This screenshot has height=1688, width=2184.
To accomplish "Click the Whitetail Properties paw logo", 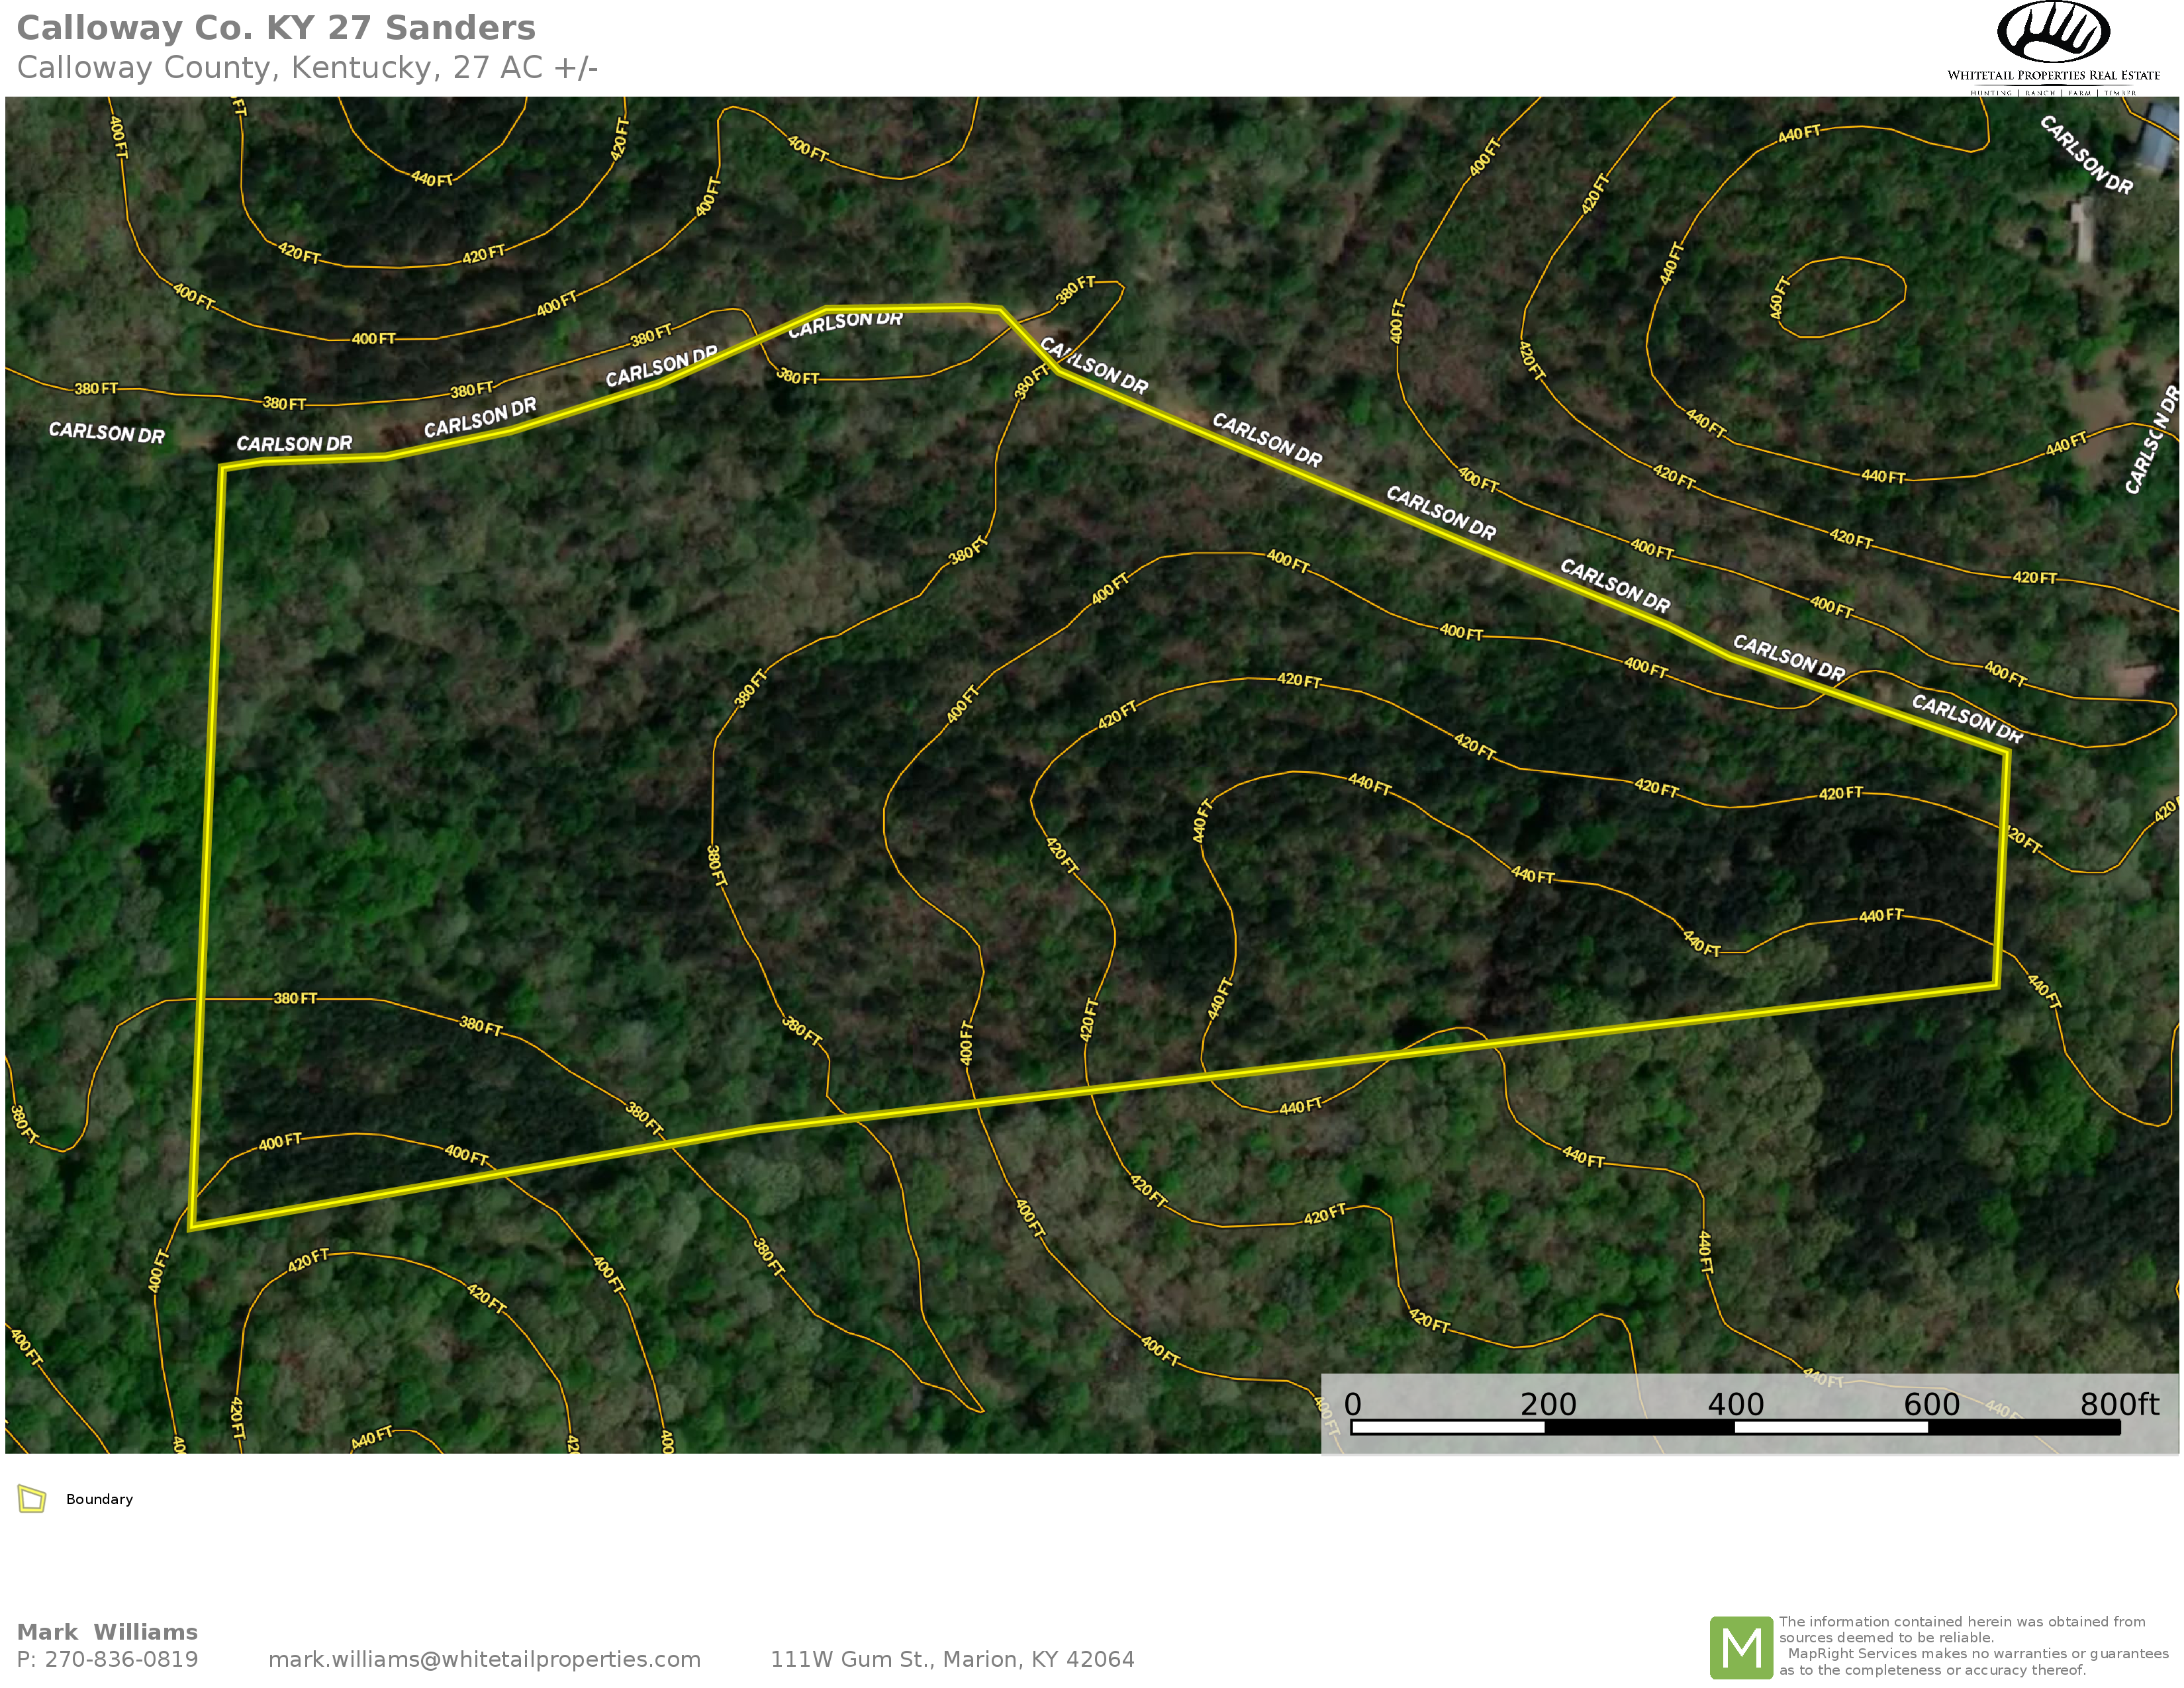I will point(2053,33).
